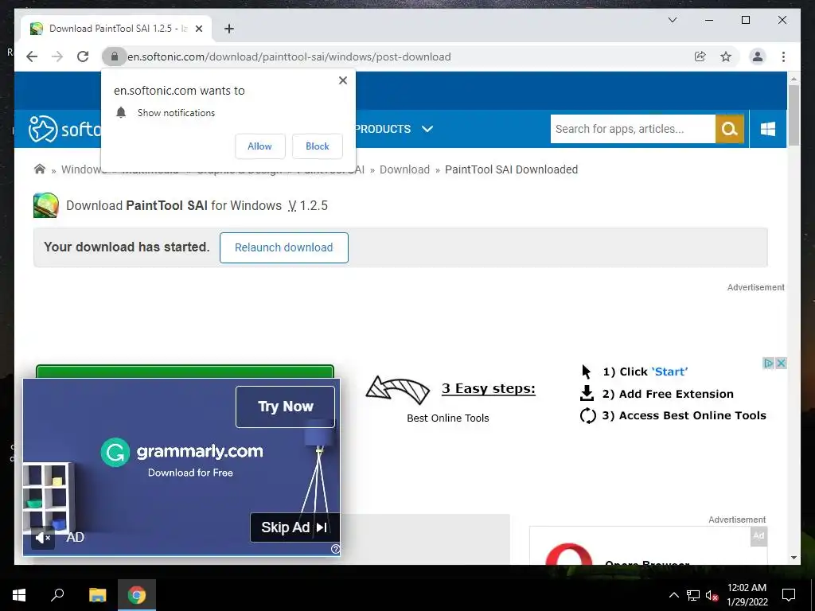Click the Softonic logo

(x=64, y=128)
